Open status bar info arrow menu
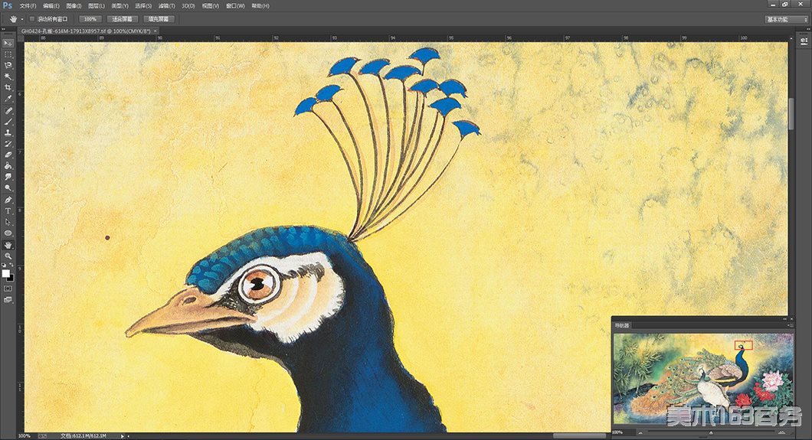The image size is (812, 440). (x=123, y=436)
